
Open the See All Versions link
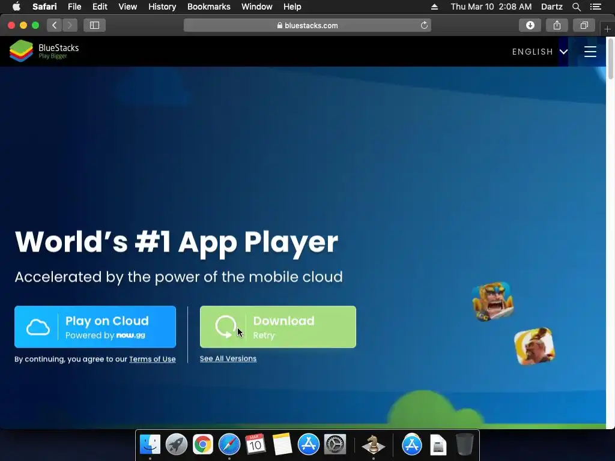pyautogui.click(x=228, y=359)
